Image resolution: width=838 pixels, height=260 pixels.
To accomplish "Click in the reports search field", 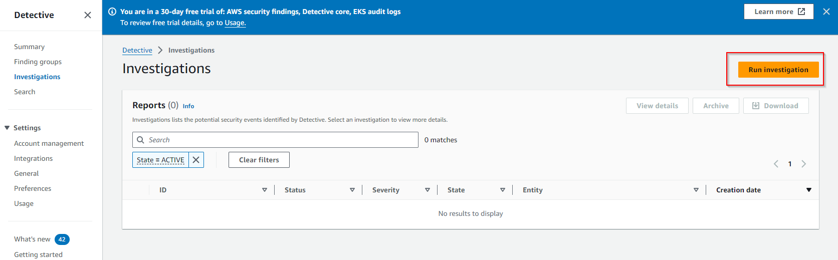I will 281,140.
